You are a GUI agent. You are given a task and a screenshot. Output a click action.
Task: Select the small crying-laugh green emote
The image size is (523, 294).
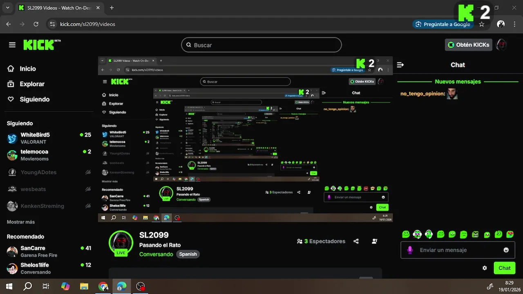[487, 235]
